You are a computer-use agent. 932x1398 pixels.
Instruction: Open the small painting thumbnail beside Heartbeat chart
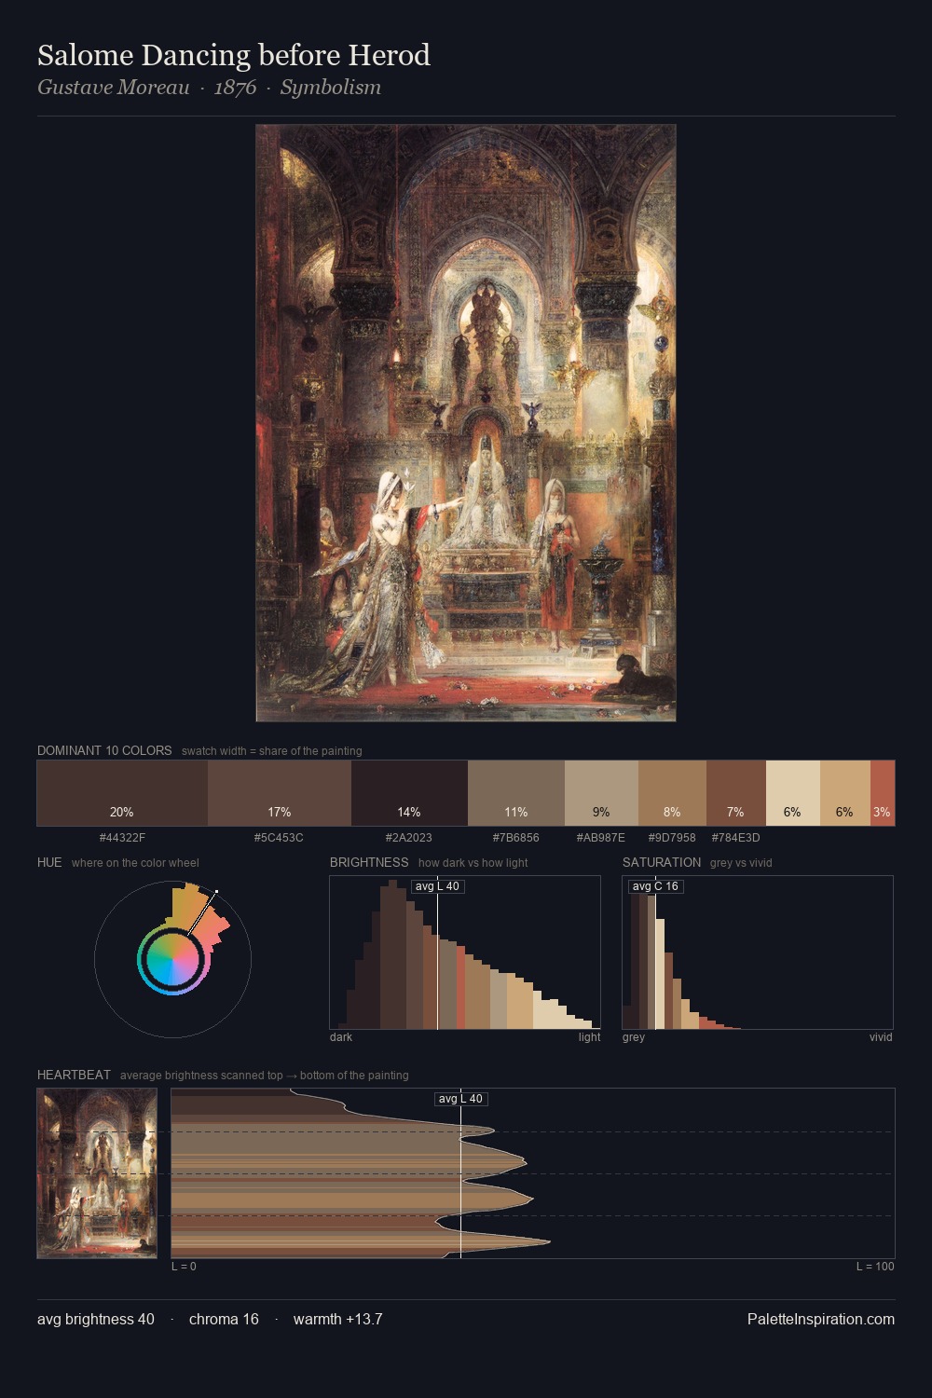coord(97,1173)
